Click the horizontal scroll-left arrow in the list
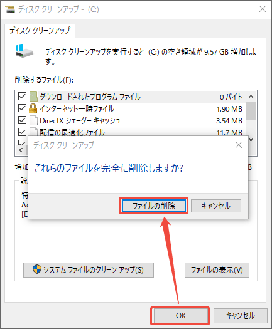This screenshot has height=329, width=272. click(x=21, y=150)
